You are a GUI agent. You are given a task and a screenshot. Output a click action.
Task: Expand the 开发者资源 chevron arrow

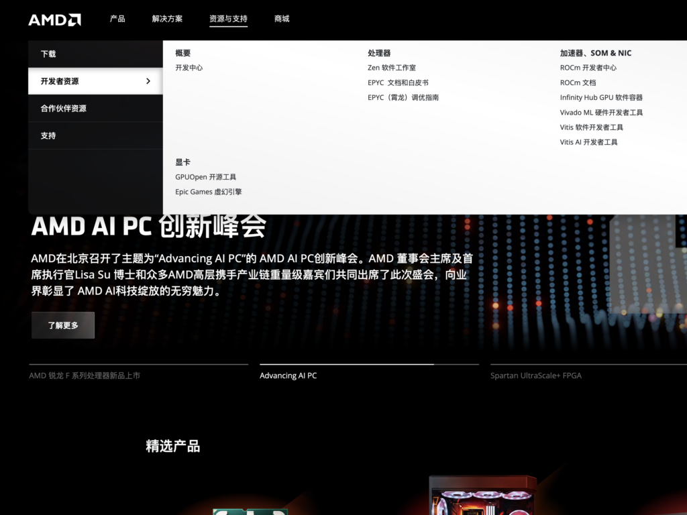pos(148,81)
